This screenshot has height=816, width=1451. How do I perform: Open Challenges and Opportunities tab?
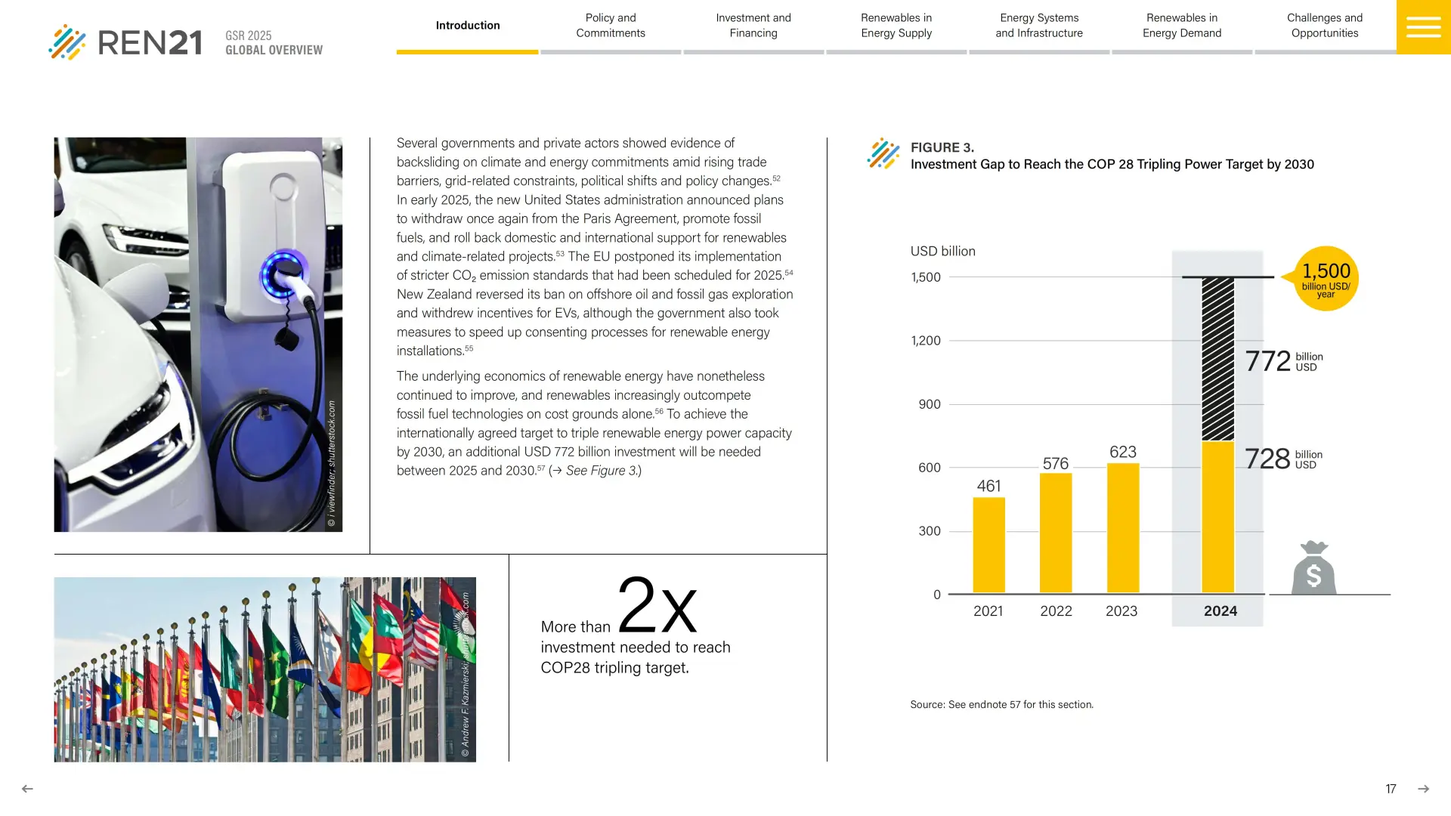click(x=1324, y=26)
